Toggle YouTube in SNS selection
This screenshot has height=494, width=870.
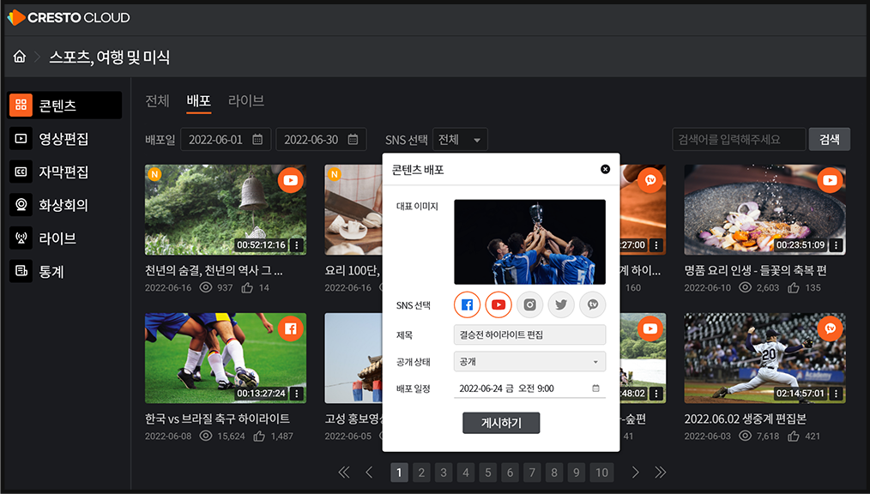pos(498,305)
